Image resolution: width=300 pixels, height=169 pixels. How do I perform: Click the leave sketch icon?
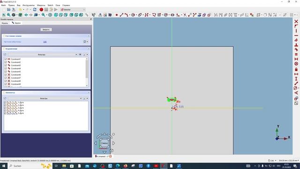click(100, 15)
